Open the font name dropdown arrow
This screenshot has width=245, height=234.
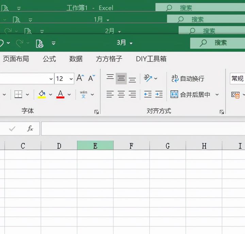point(51,79)
